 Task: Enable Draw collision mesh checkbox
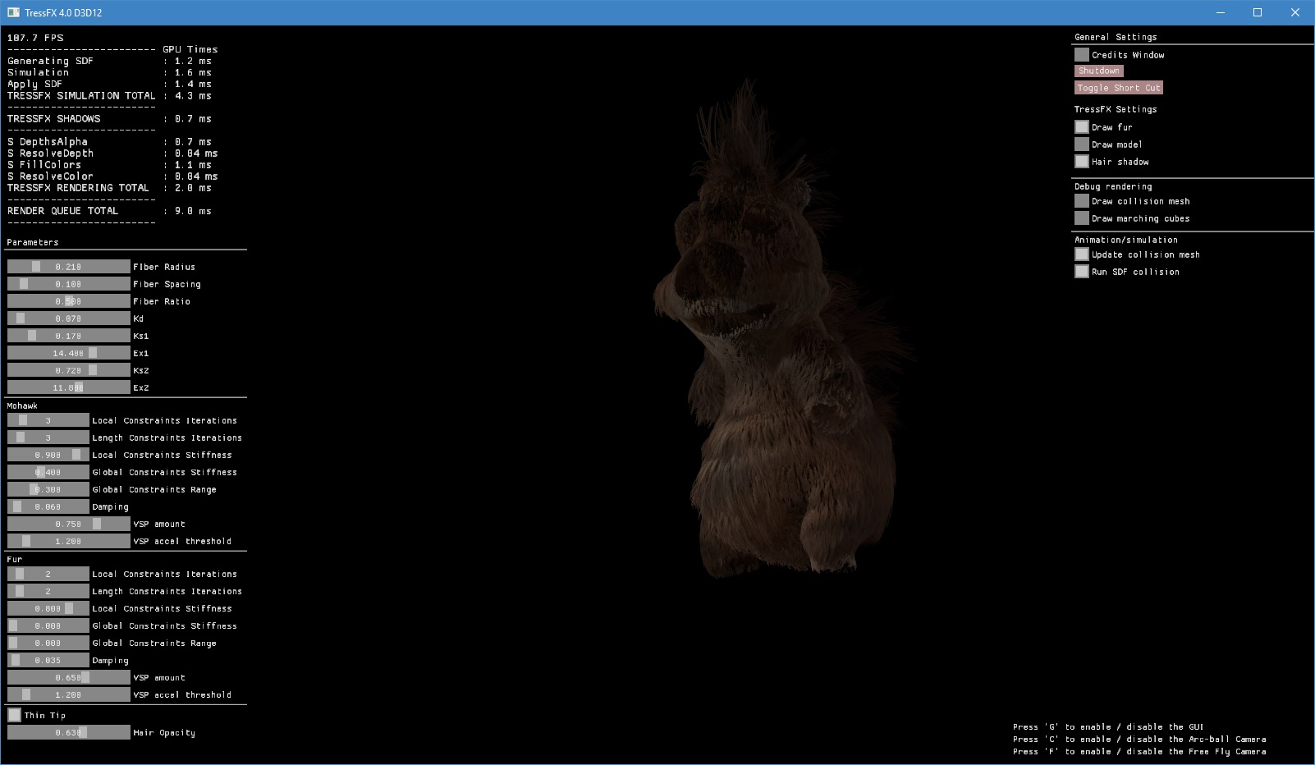coord(1082,201)
